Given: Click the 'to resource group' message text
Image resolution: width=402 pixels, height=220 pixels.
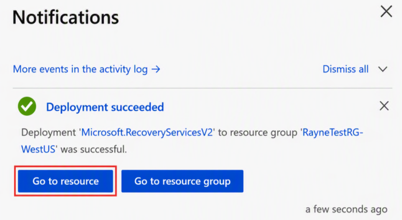Looking at the screenshot, I should point(258,132).
